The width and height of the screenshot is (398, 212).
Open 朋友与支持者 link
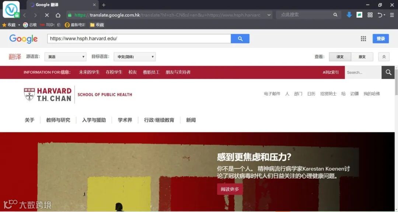pyautogui.click(x=178, y=72)
